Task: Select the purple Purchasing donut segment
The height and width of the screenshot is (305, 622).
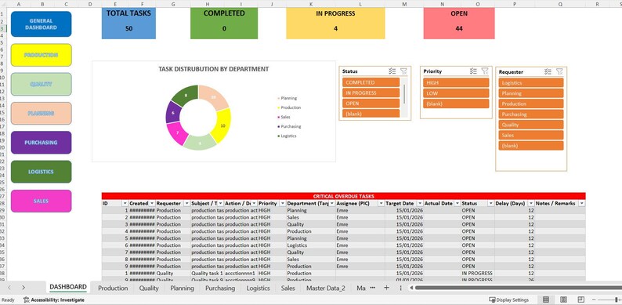Action: tap(172, 113)
